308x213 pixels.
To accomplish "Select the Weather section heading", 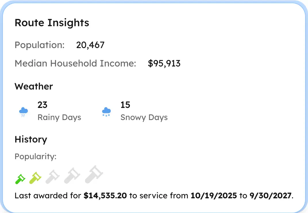I will pyautogui.click(x=34, y=86).
